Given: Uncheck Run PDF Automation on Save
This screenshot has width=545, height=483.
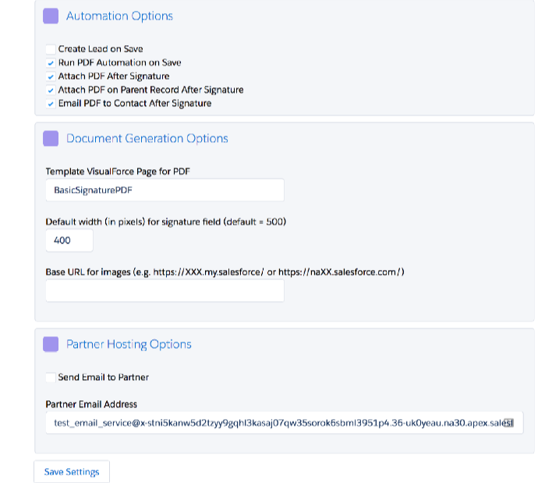Looking at the screenshot, I should (51, 63).
